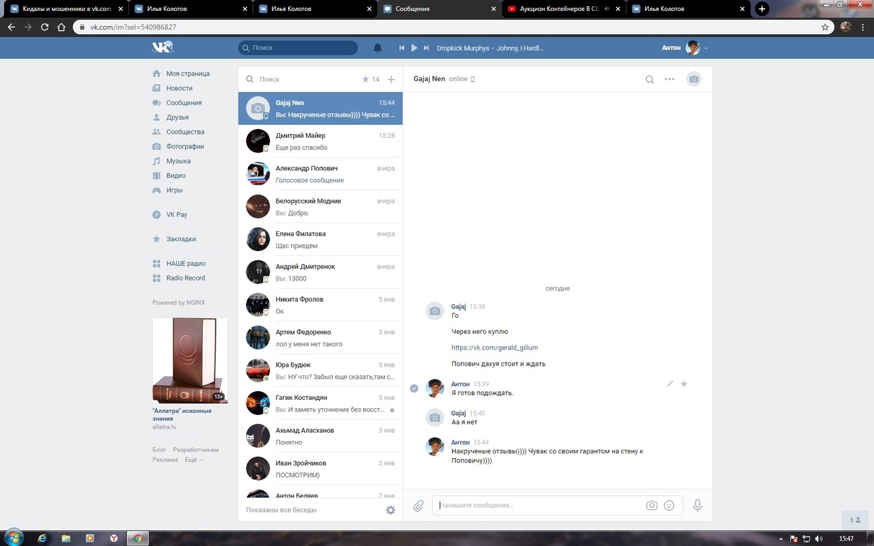Click camera icon in message input
874x546 pixels.
(x=651, y=506)
